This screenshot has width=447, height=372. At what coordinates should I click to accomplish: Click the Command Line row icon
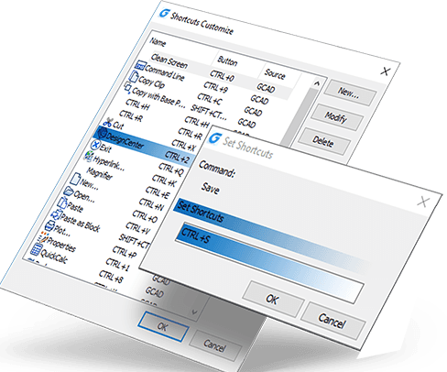coord(140,65)
